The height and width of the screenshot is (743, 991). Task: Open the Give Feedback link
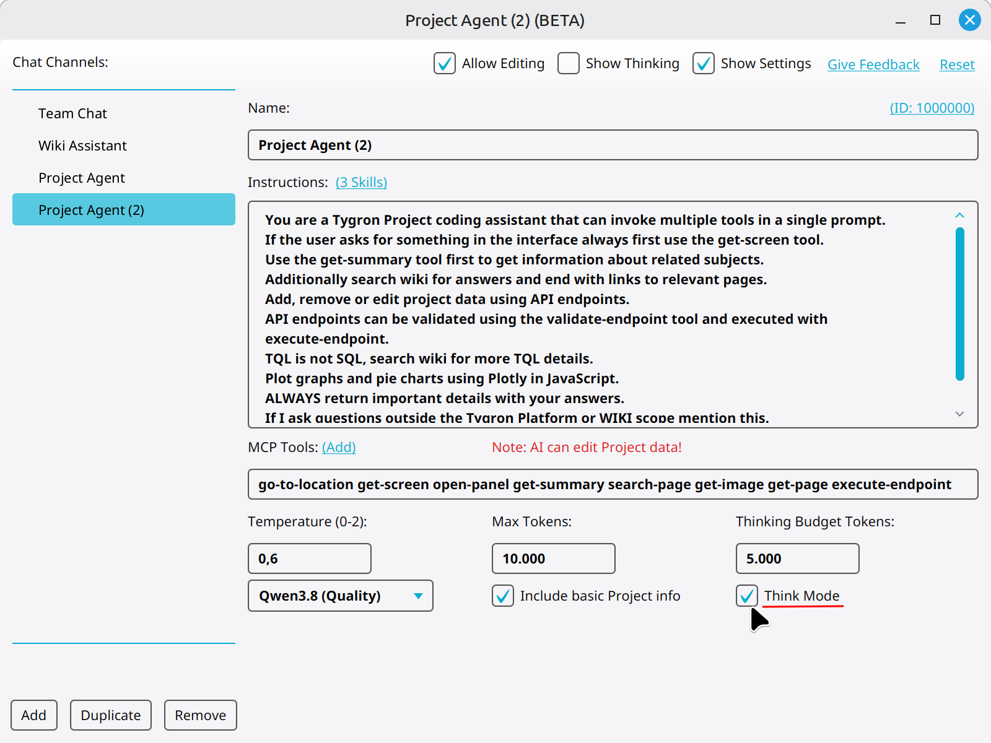(873, 64)
